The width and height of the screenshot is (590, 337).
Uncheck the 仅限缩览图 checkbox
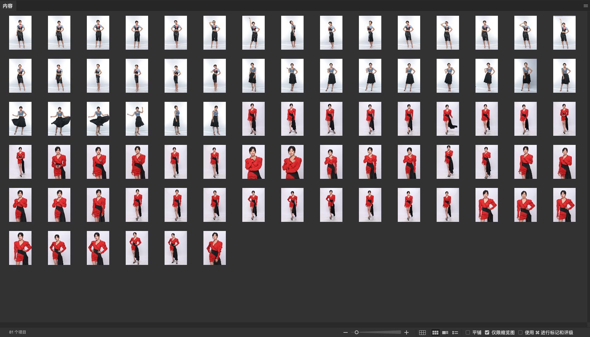point(487,332)
